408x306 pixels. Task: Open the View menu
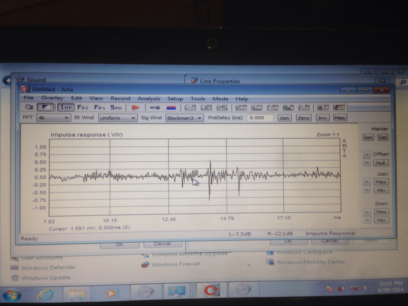pyautogui.click(x=96, y=98)
